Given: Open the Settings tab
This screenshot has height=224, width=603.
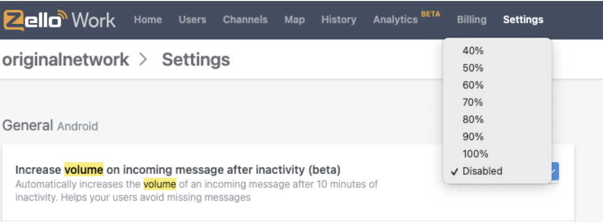Looking at the screenshot, I should pos(523,20).
